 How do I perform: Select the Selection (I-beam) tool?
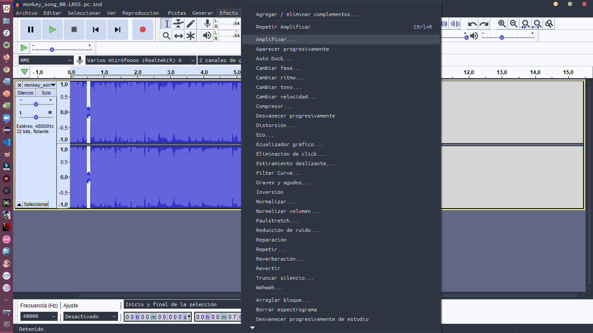tap(167, 24)
